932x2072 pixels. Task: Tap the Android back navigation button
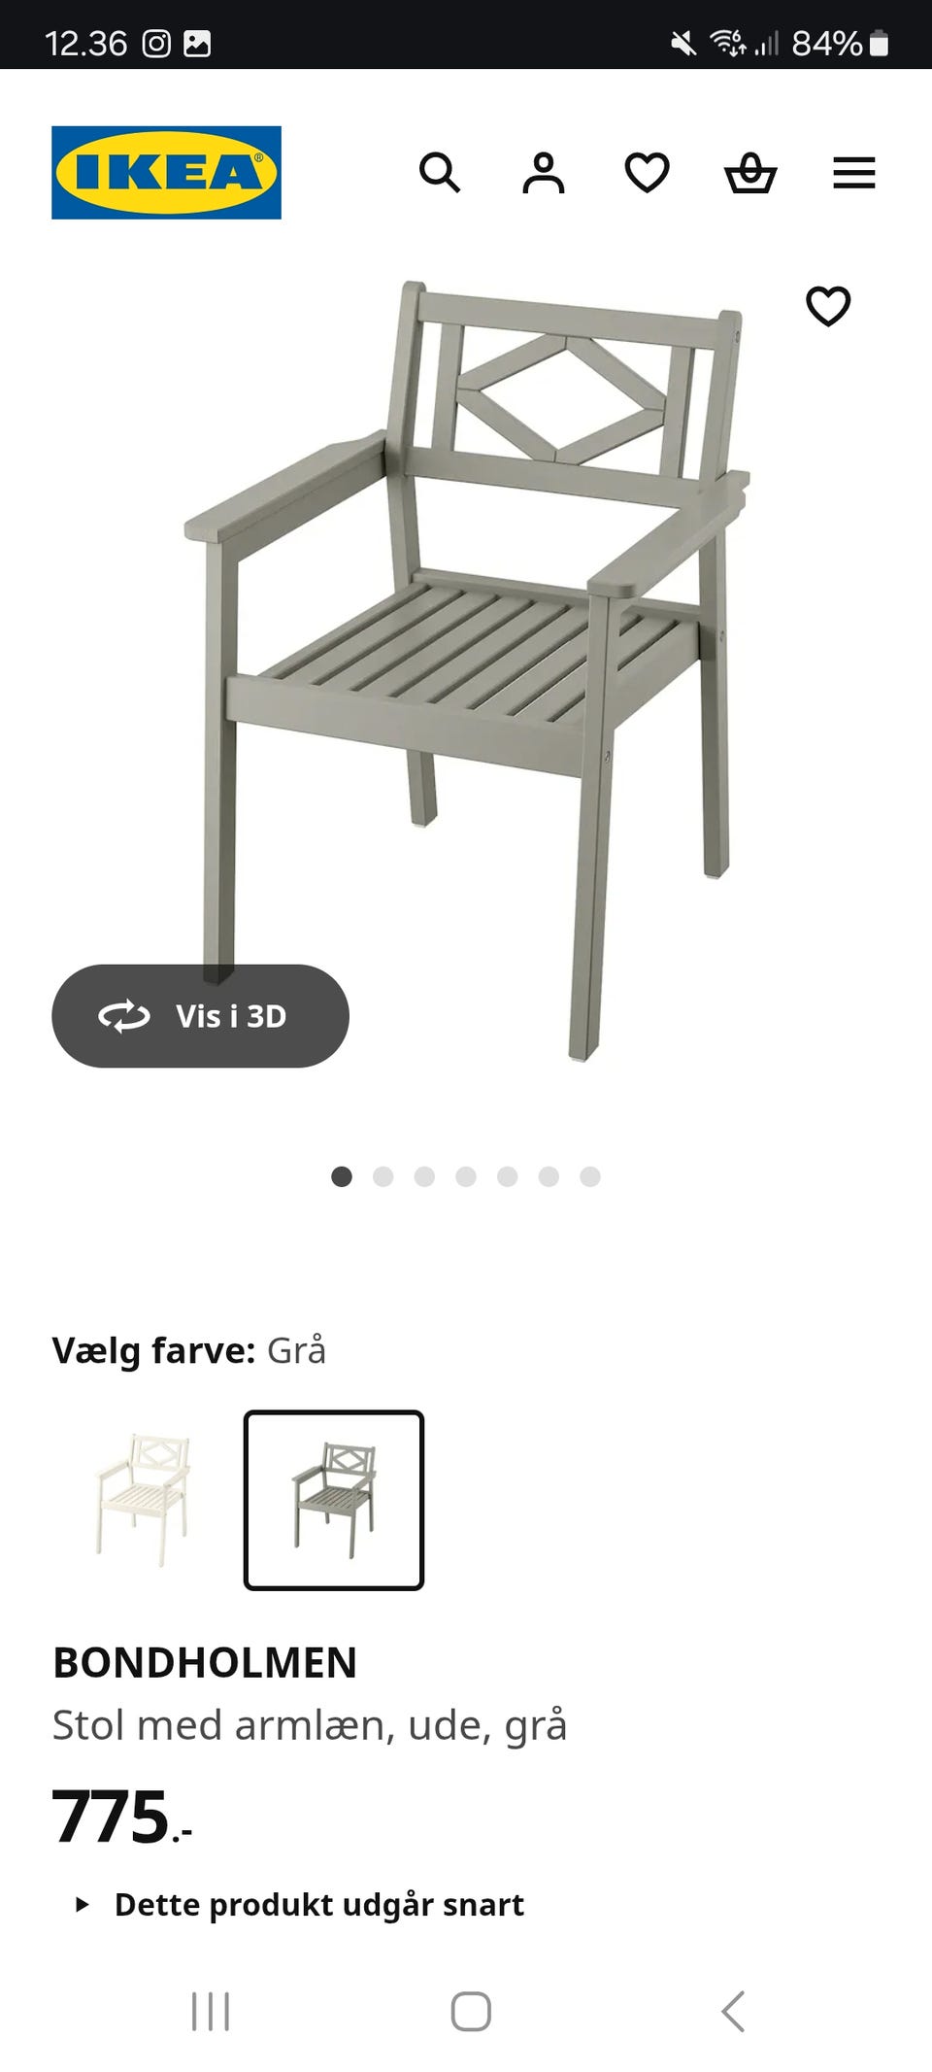(x=733, y=2012)
